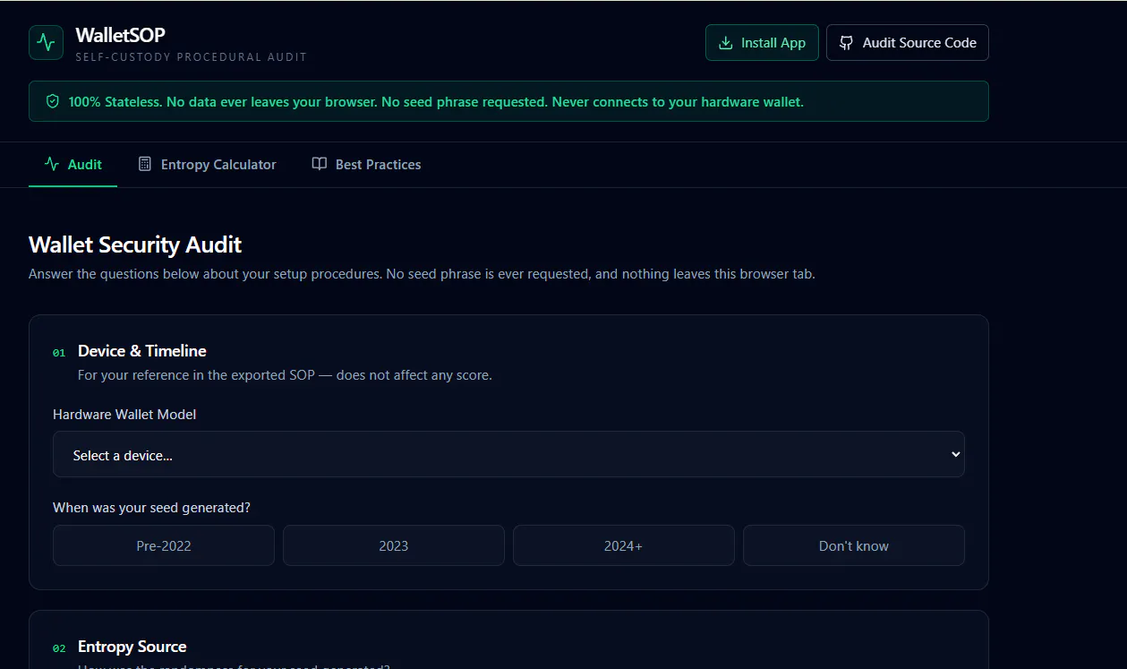Click the "When was your seed generated?" label

(151, 508)
